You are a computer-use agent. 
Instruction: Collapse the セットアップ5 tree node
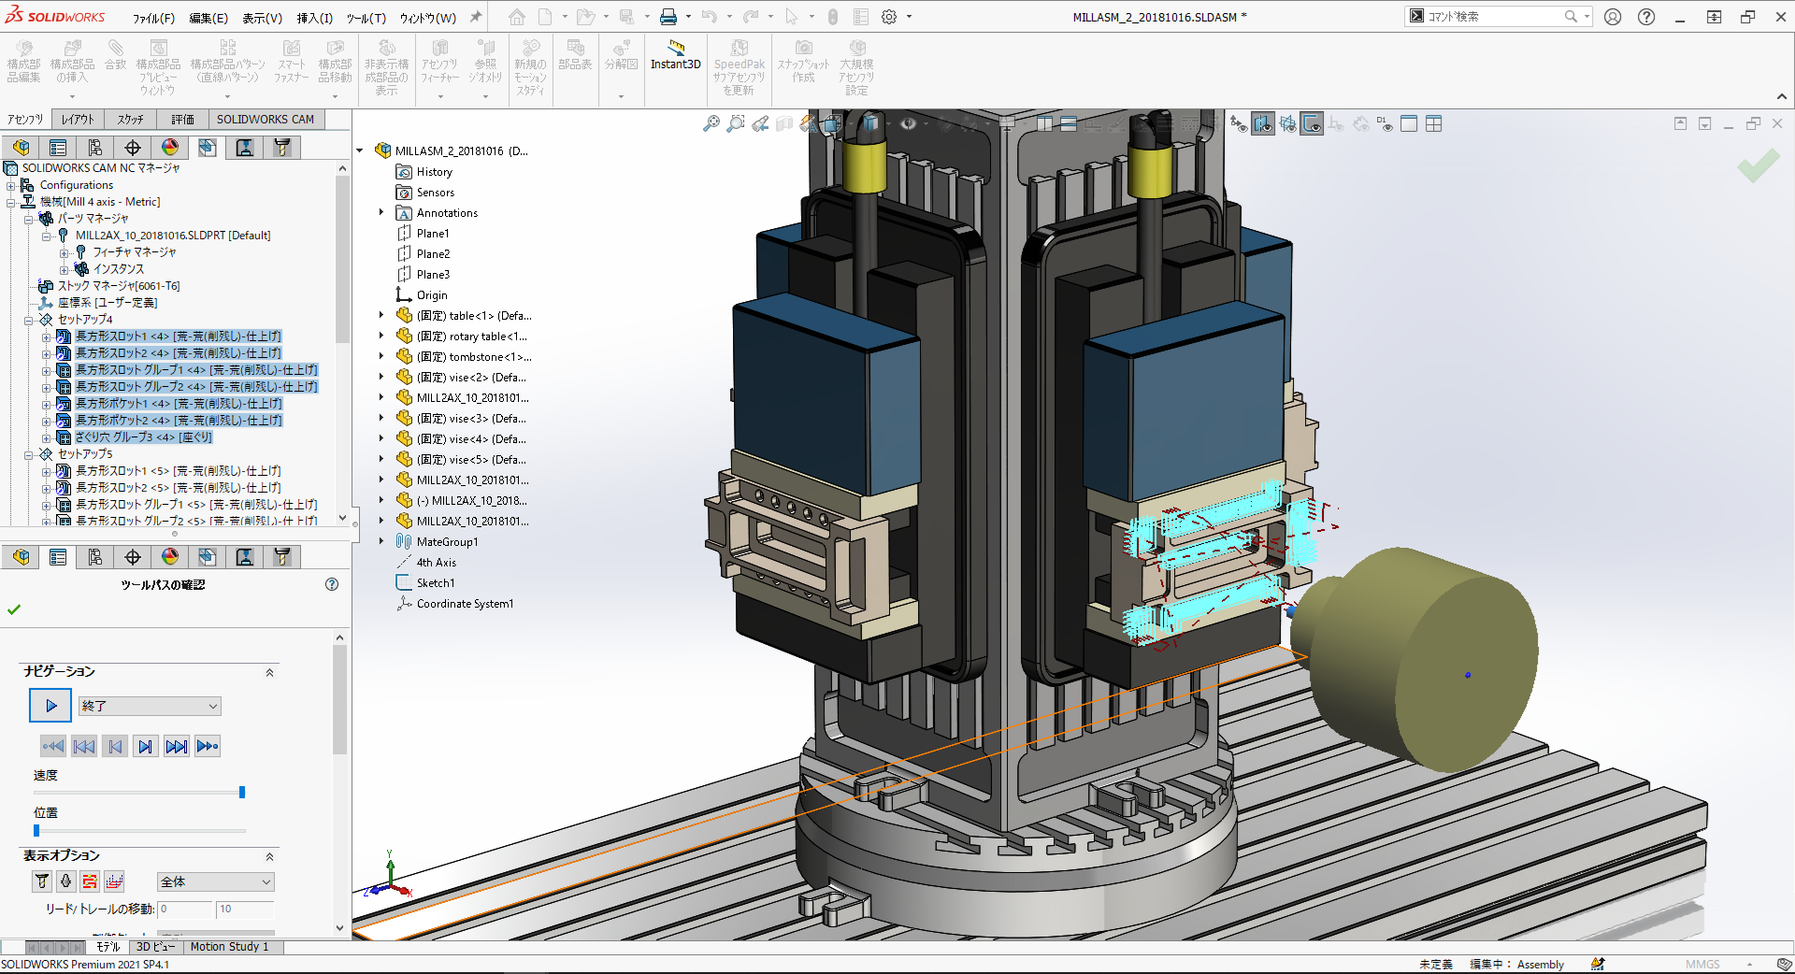29,454
